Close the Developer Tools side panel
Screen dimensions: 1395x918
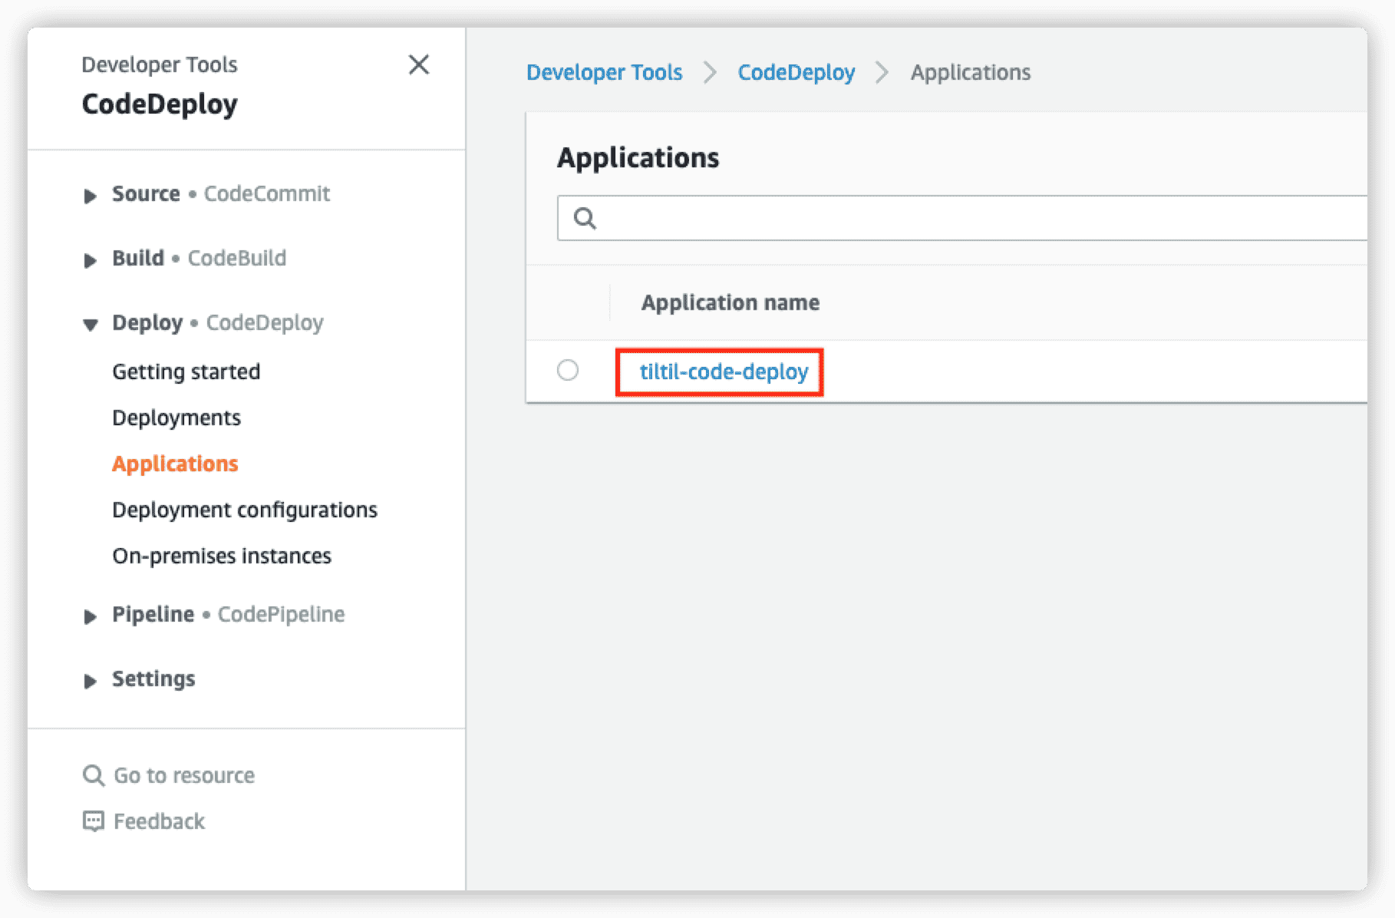419,64
